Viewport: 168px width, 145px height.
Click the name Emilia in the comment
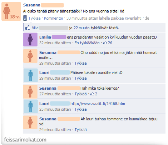point(45,37)
